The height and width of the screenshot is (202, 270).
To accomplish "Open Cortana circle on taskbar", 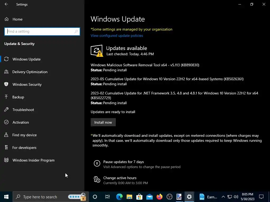I will (x=95, y=197).
